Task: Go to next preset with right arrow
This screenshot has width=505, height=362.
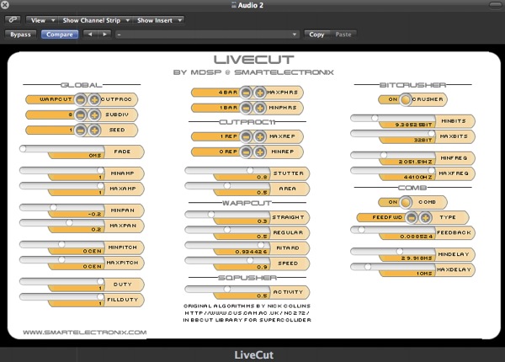Action: pyautogui.click(x=104, y=35)
